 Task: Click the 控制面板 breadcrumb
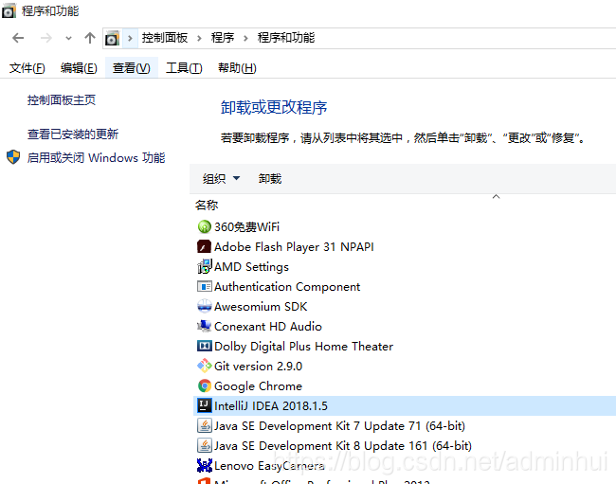coord(165,38)
